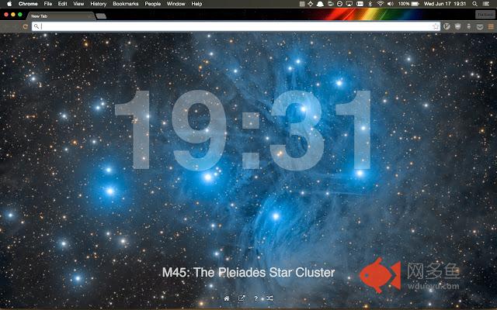This screenshot has width=497, height=310.
Task: Open image in external link icon
Action: click(x=241, y=298)
